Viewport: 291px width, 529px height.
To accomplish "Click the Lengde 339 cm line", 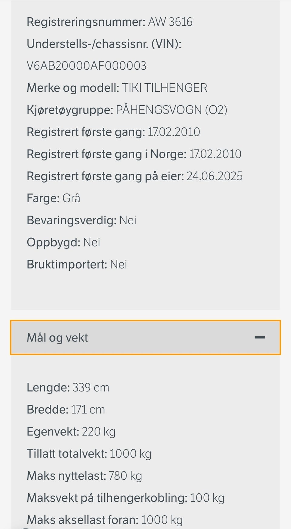I will pyautogui.click(x=68, y=388).
